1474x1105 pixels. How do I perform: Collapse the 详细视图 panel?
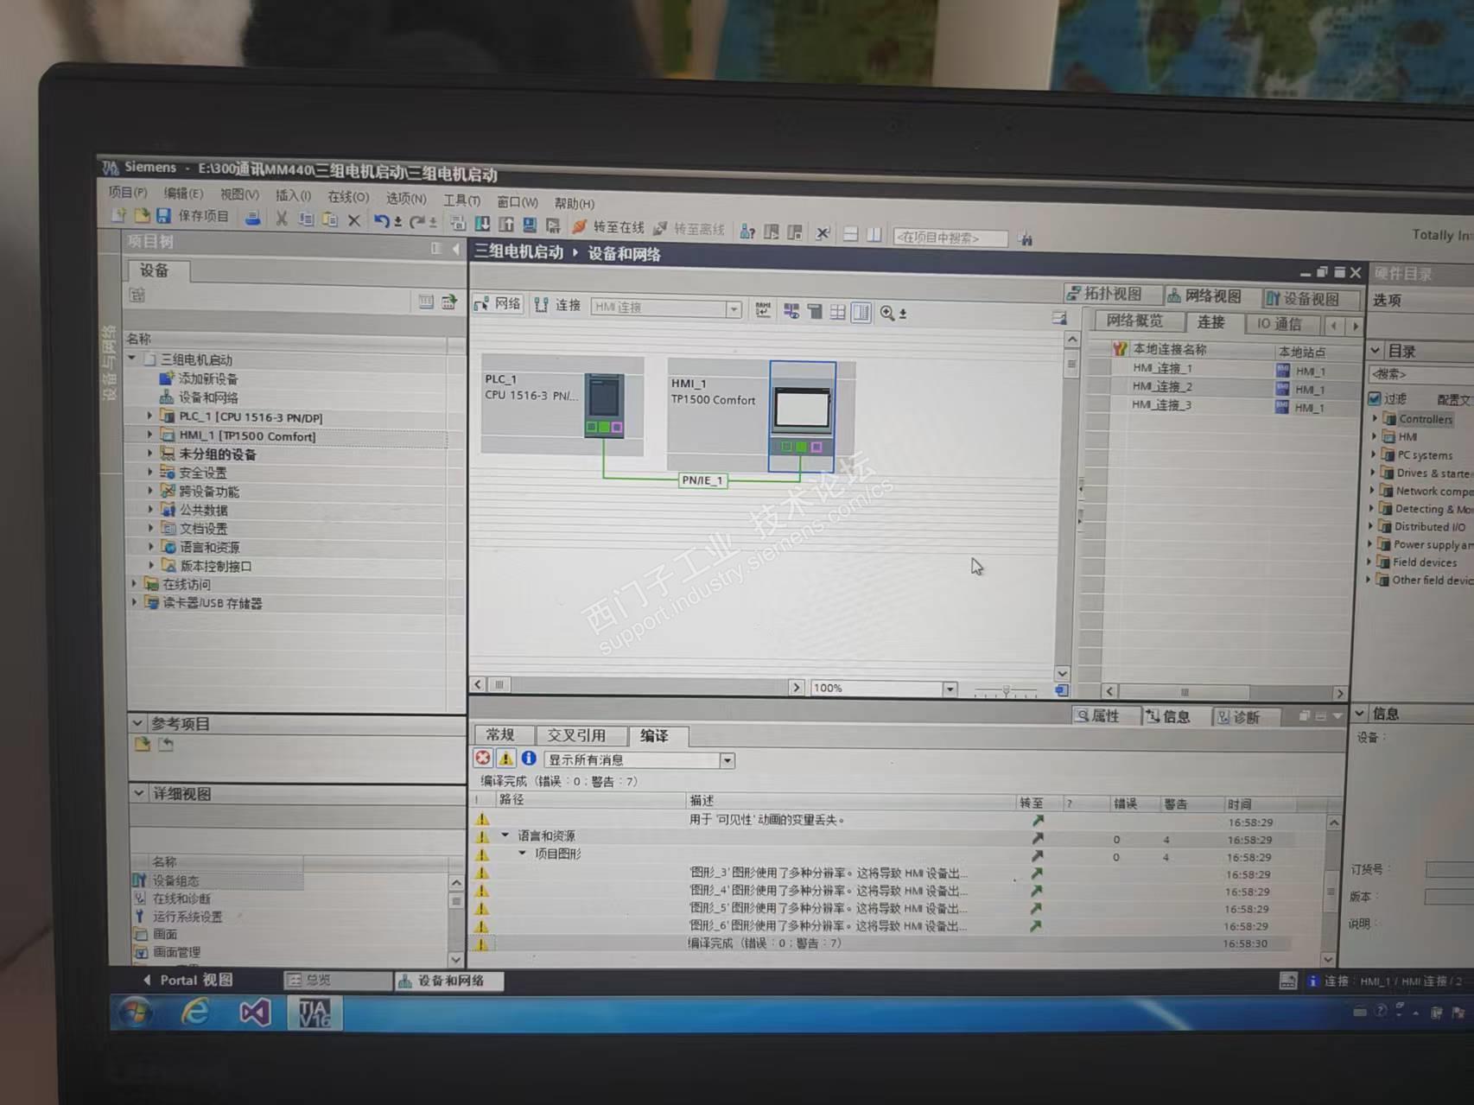[139, 792]
